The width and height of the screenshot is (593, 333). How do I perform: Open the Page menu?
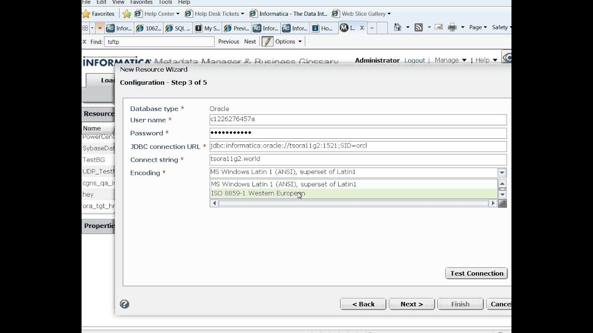pos(478,28)
